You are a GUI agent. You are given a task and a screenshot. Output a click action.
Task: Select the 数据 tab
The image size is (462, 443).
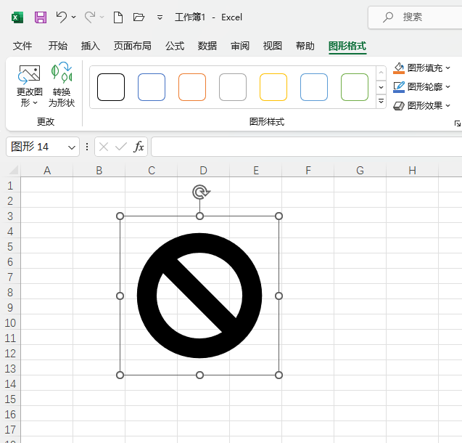[207, 46]
